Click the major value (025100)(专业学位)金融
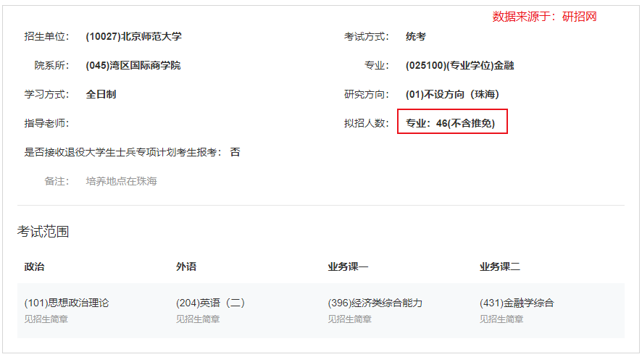 click(x=459, y=65)
